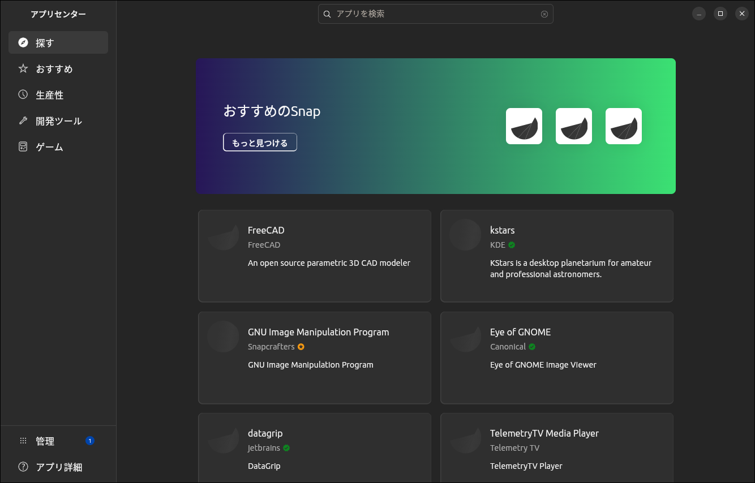Select the star icon for おすすめ
The image size is (755, 483).
click(x=23, y=68)
